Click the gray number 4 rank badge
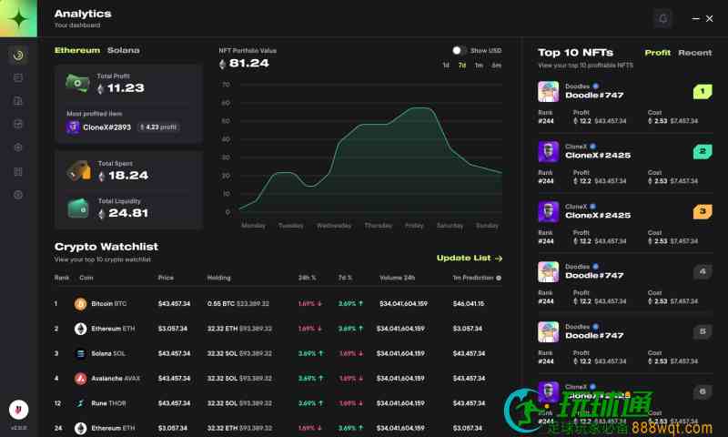 coord(703,271)
